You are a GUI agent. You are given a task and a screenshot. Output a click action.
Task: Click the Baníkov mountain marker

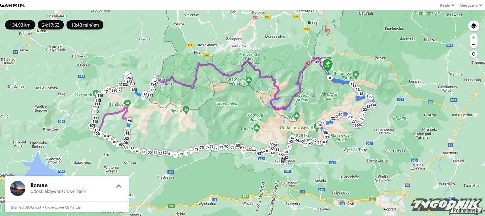point(127,103)
